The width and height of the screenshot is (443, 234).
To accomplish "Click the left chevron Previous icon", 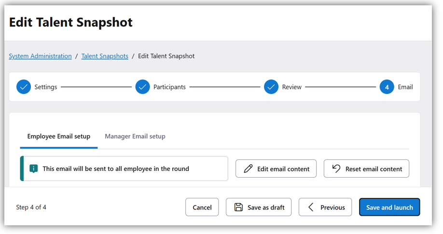I will click(x=311, y=208).
